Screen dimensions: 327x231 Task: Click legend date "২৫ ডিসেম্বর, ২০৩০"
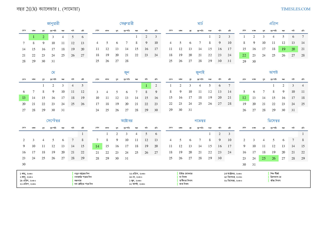[x=233, y=177]
